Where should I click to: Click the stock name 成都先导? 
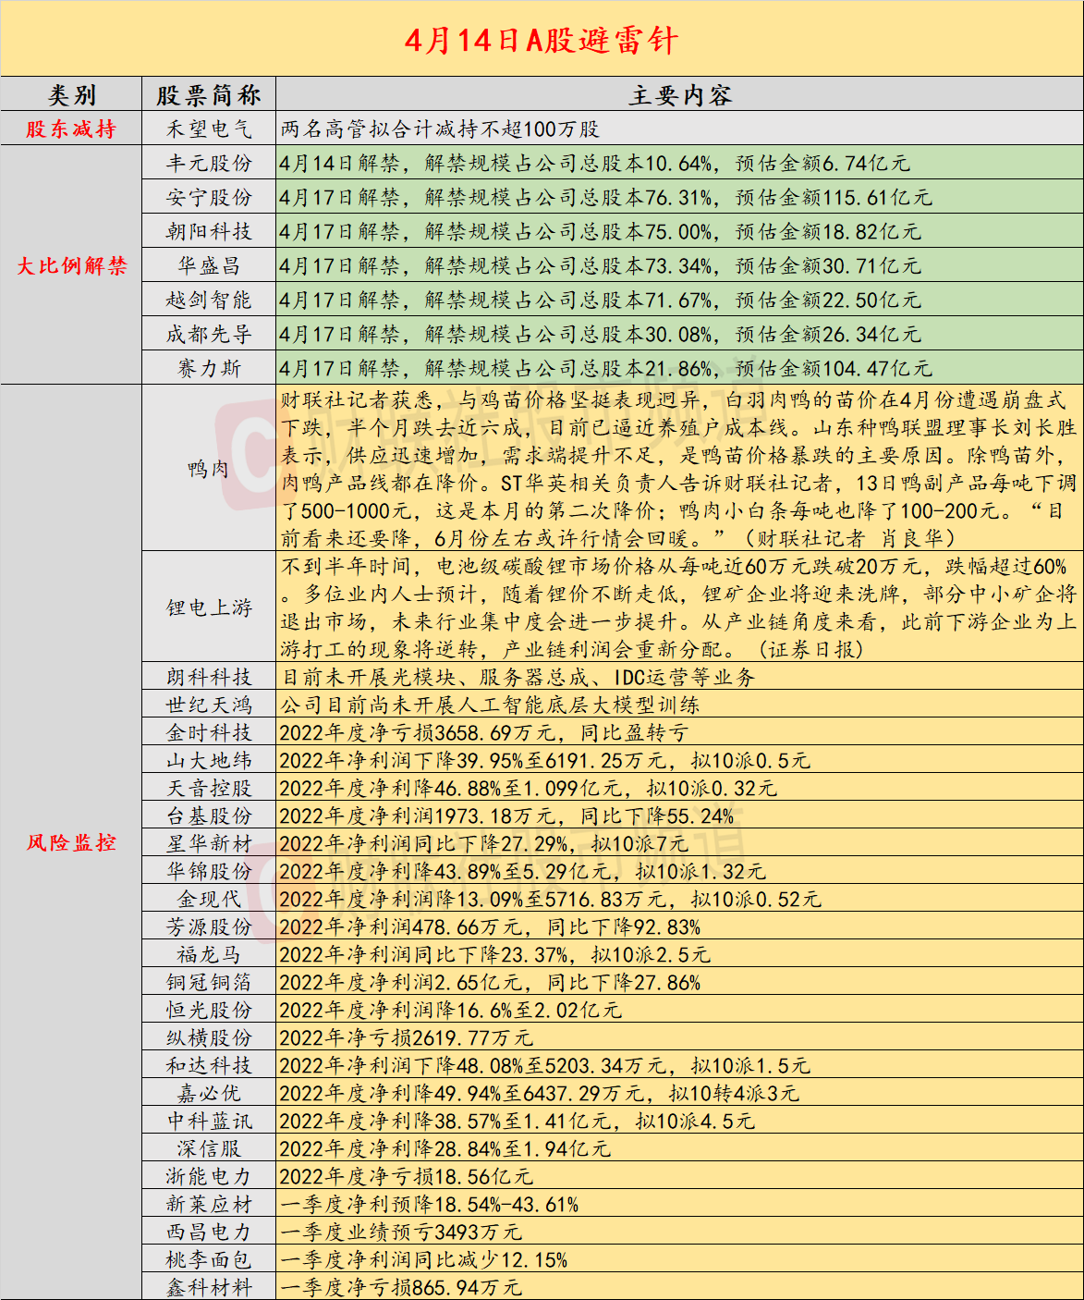tap(209, 335)
